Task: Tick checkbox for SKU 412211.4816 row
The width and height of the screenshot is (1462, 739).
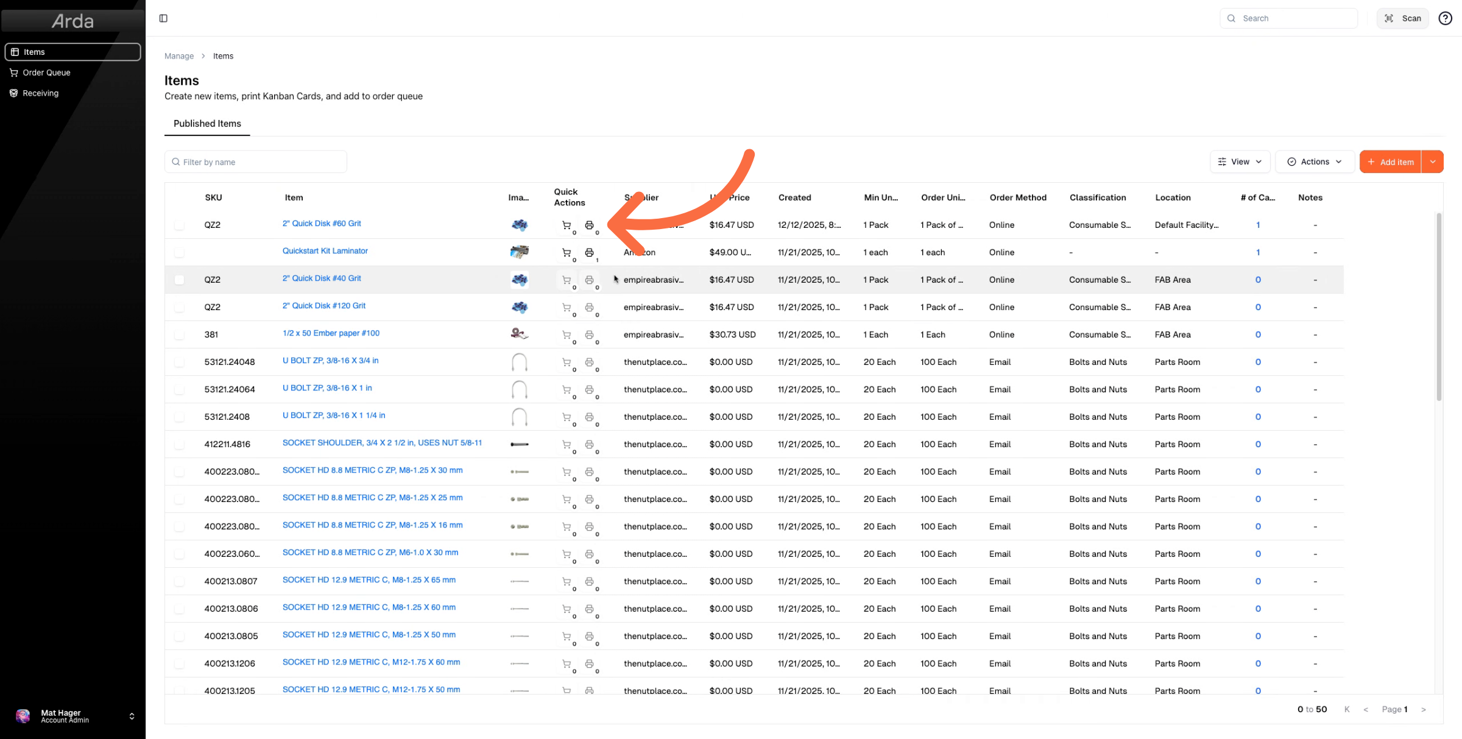Action: coord(179,444)
